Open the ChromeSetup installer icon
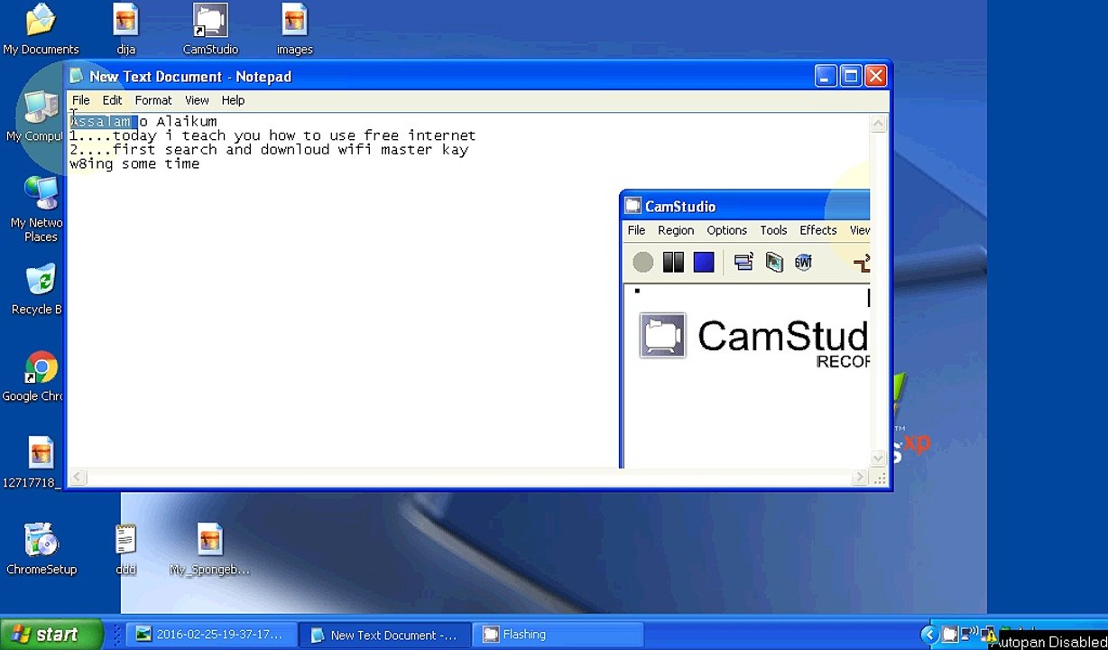Viewport: 1108px width, 650px height. click(42, 549)
